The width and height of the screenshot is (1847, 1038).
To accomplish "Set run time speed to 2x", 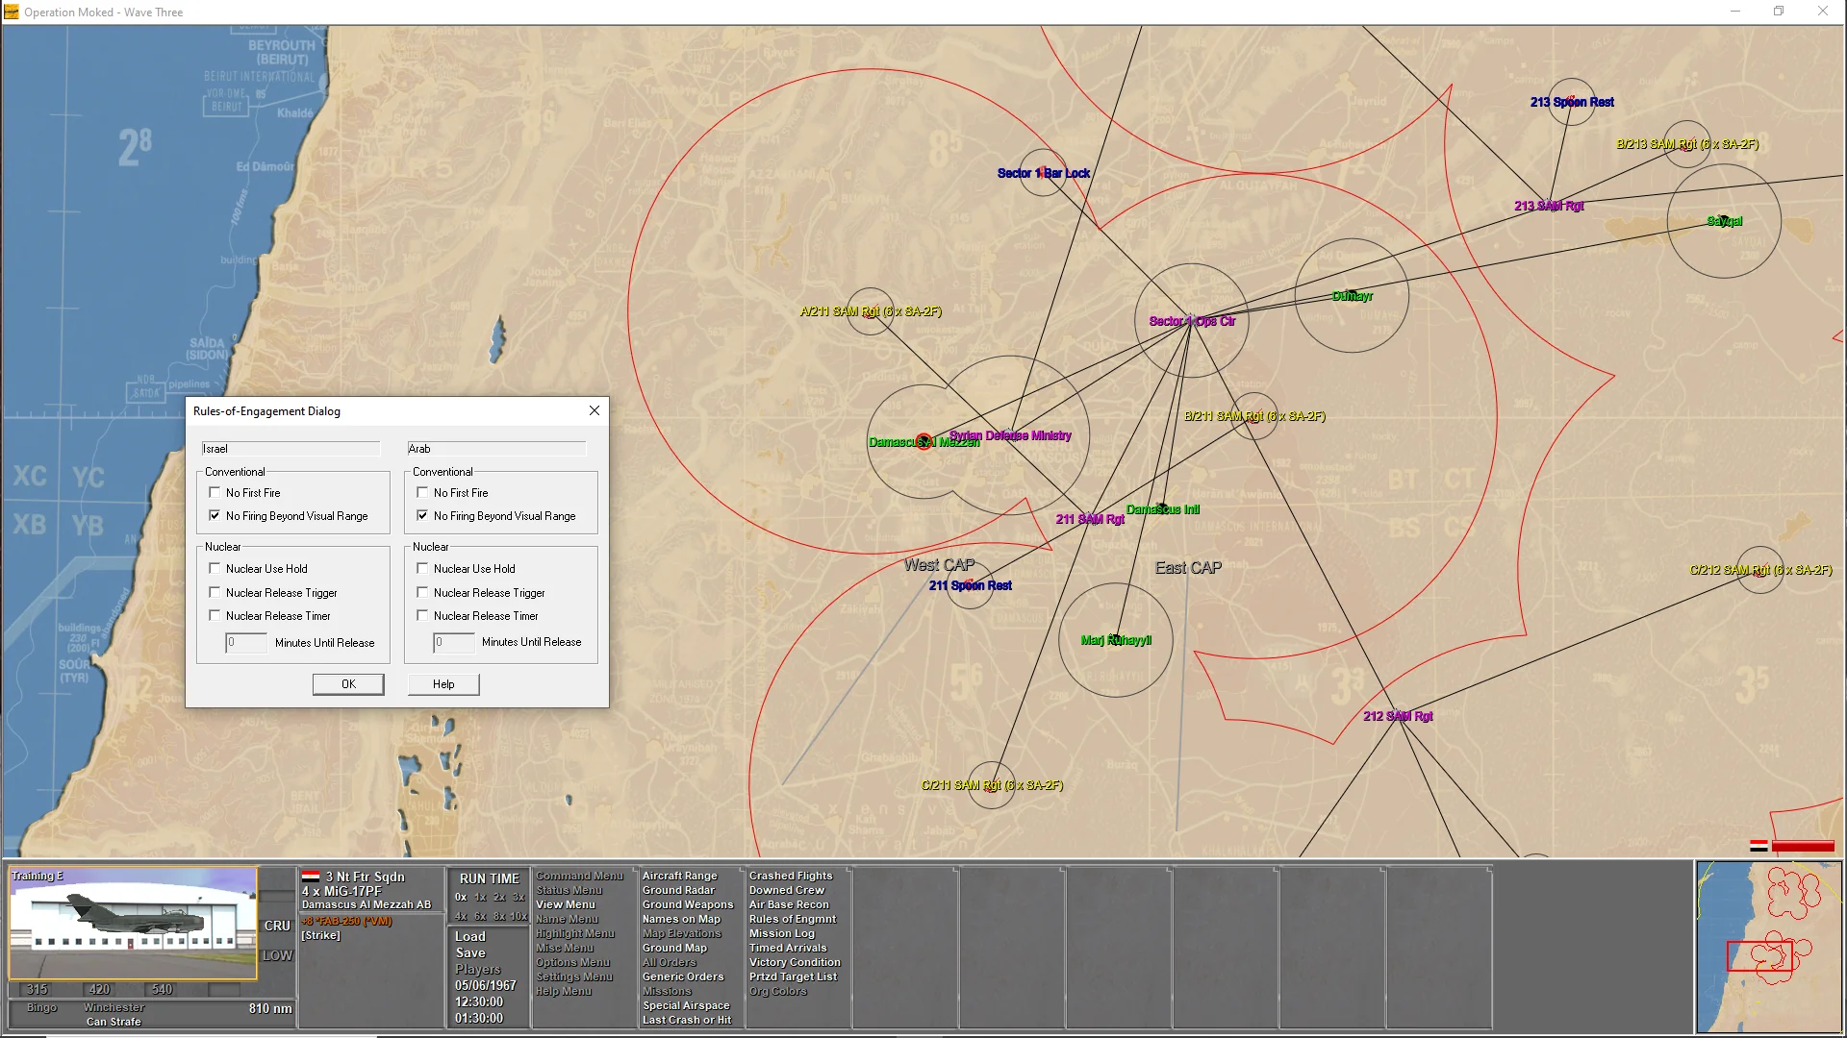I will (x=499, y=897).
